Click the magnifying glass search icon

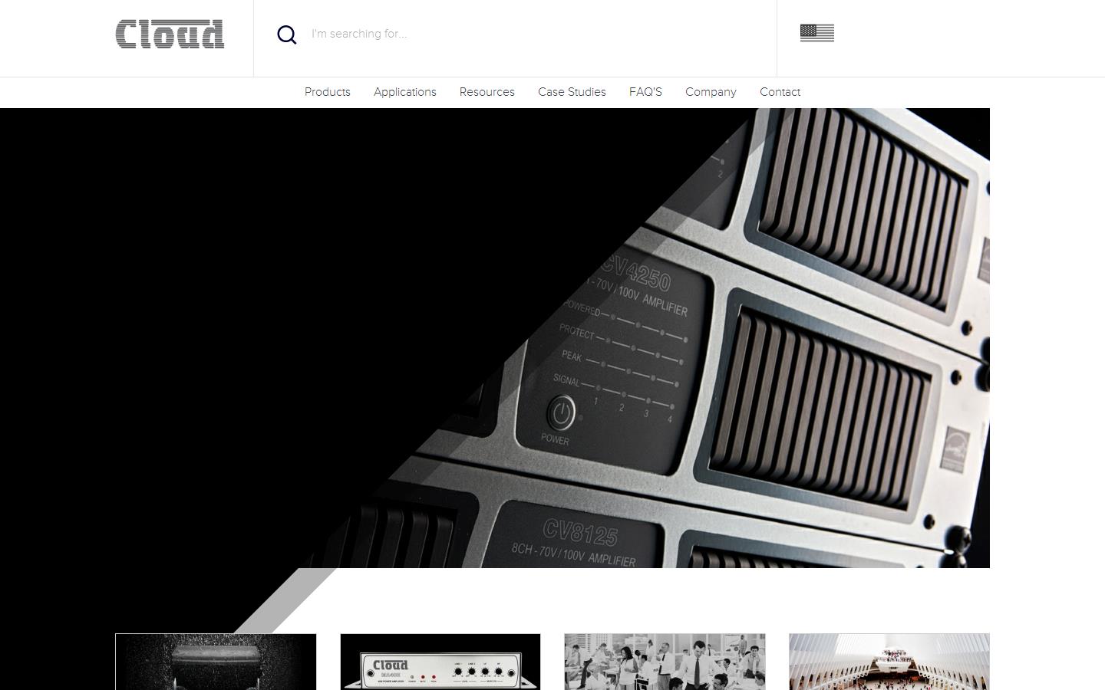point(287,34)
